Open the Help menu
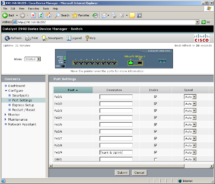This screenshot has width=215, height=184. click(55, 9)
